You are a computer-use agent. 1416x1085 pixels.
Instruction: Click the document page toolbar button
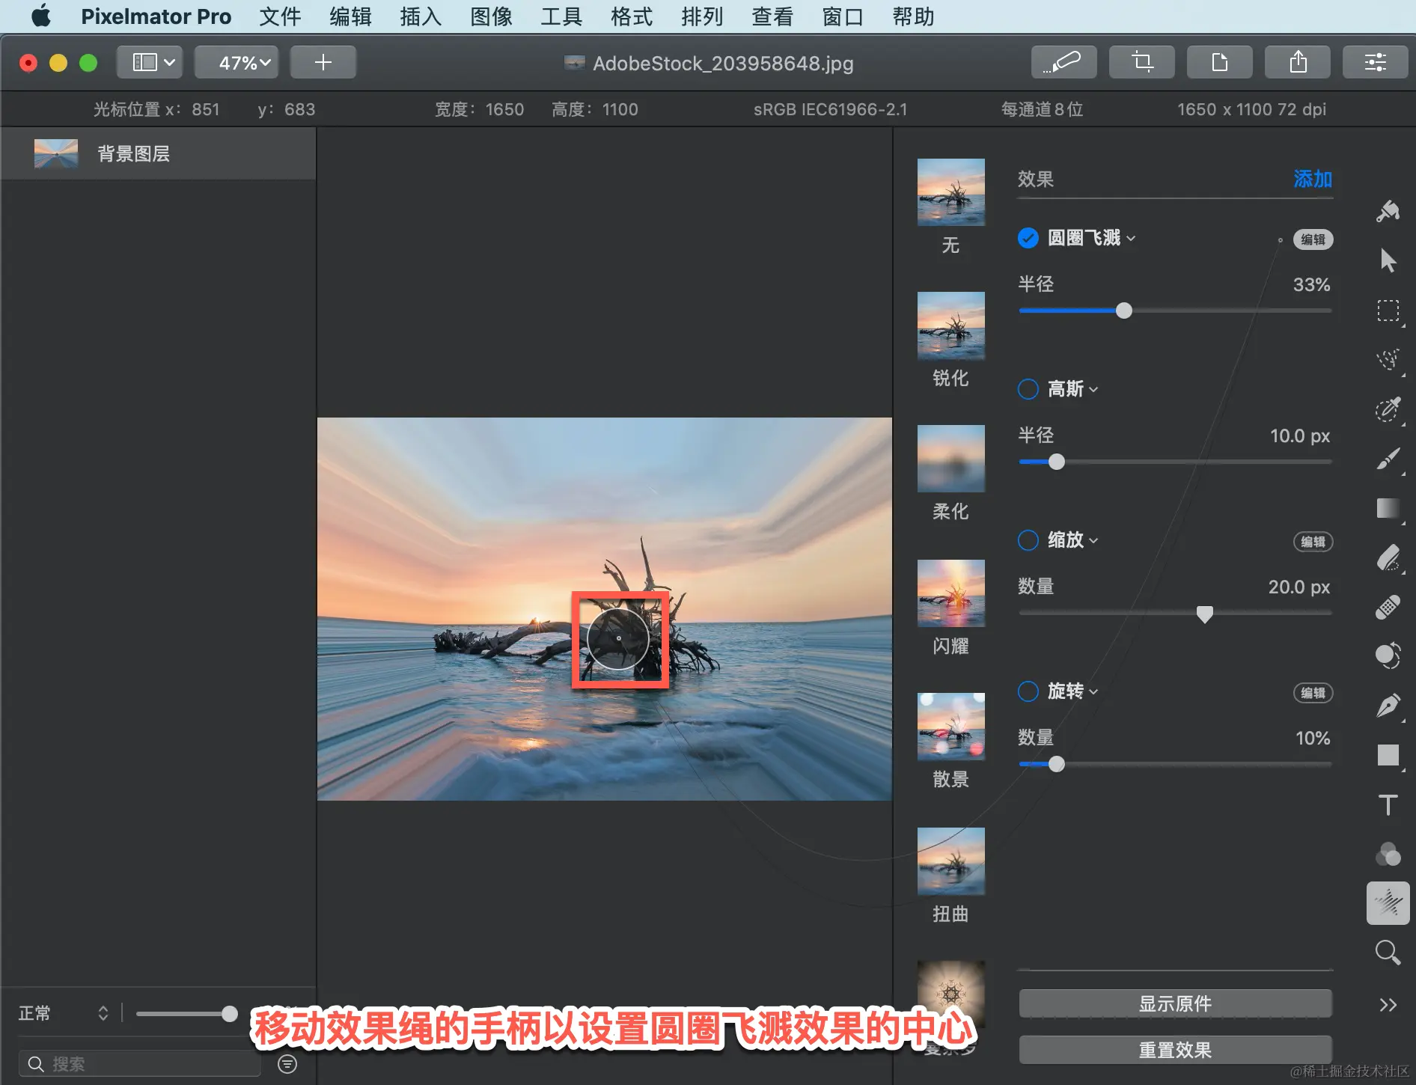coord(1219,62)
